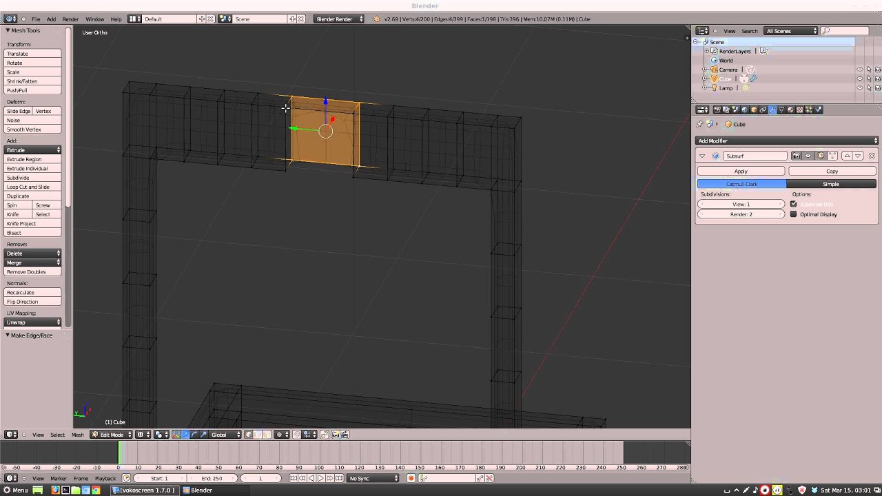The image size is (882, 496).
Task: Move the Subsurf modifier up in stack
Action: click(847, 156)
